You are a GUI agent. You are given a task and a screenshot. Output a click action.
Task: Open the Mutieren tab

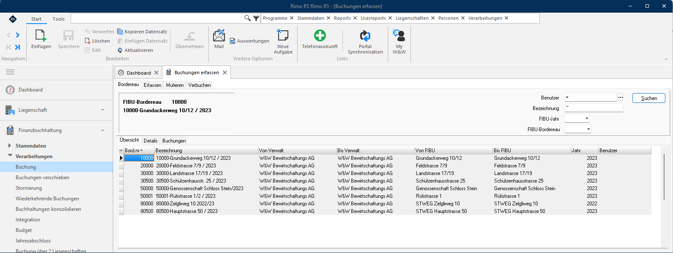[175, 85]
